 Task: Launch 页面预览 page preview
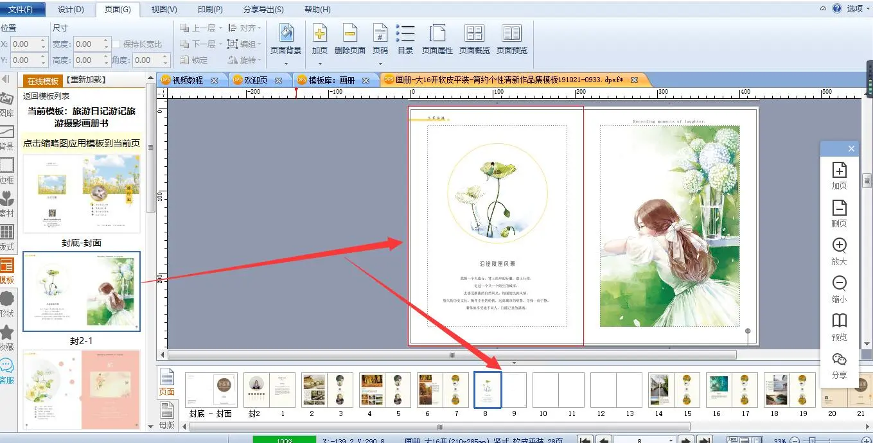[512, 37]
